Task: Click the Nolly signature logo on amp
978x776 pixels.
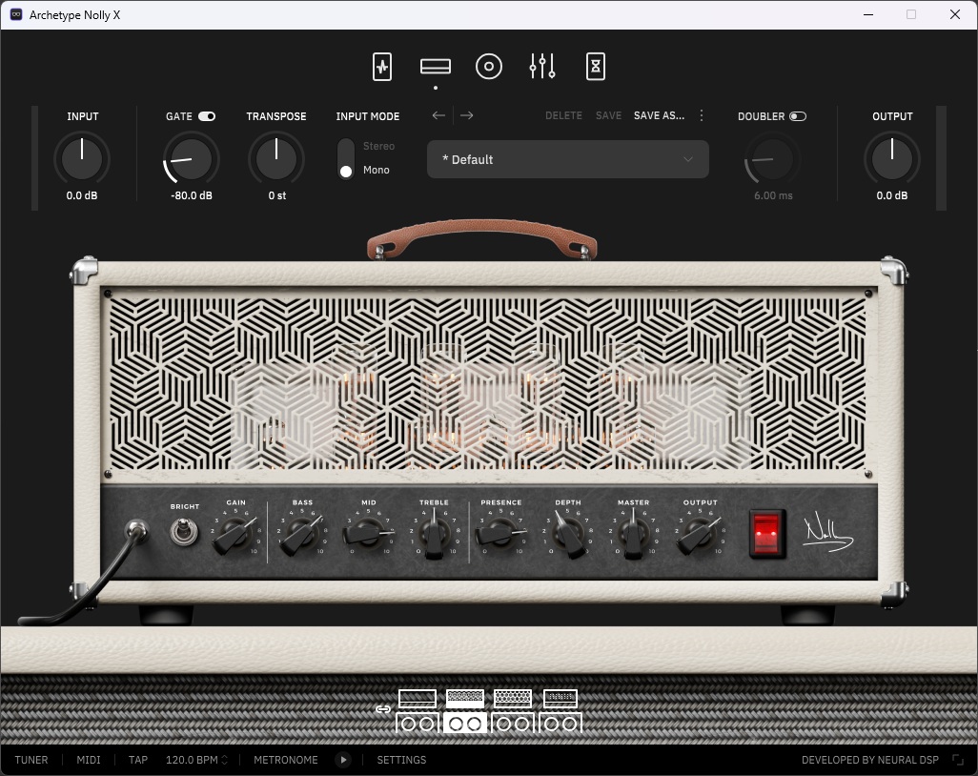Action: [x=827, y=532]
